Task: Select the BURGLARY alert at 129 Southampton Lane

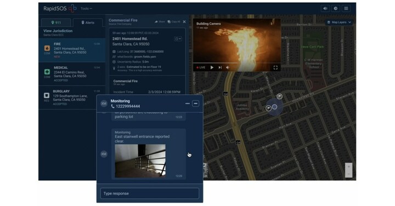Action: pos(72,98)
